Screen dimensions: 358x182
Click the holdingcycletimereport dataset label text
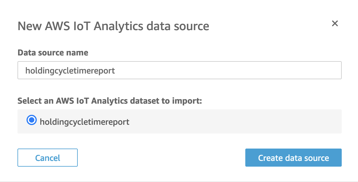84,122
